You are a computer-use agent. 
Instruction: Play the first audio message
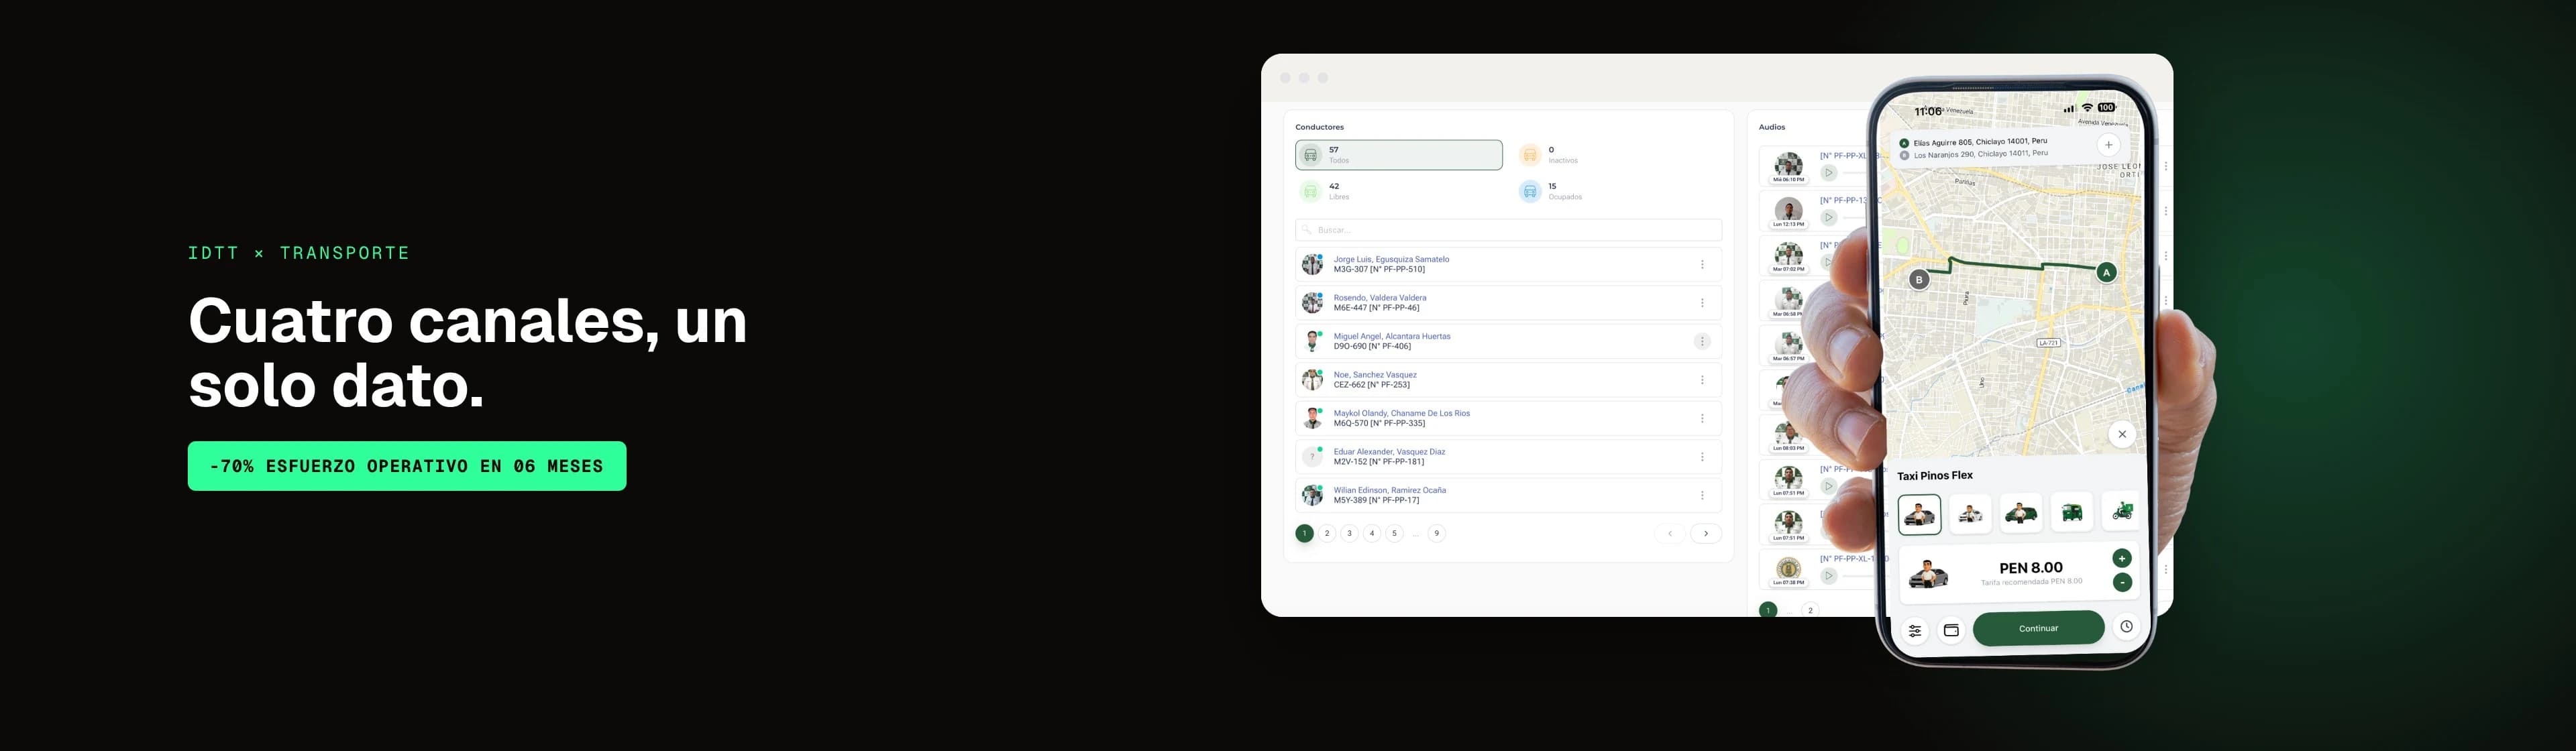1828,172
